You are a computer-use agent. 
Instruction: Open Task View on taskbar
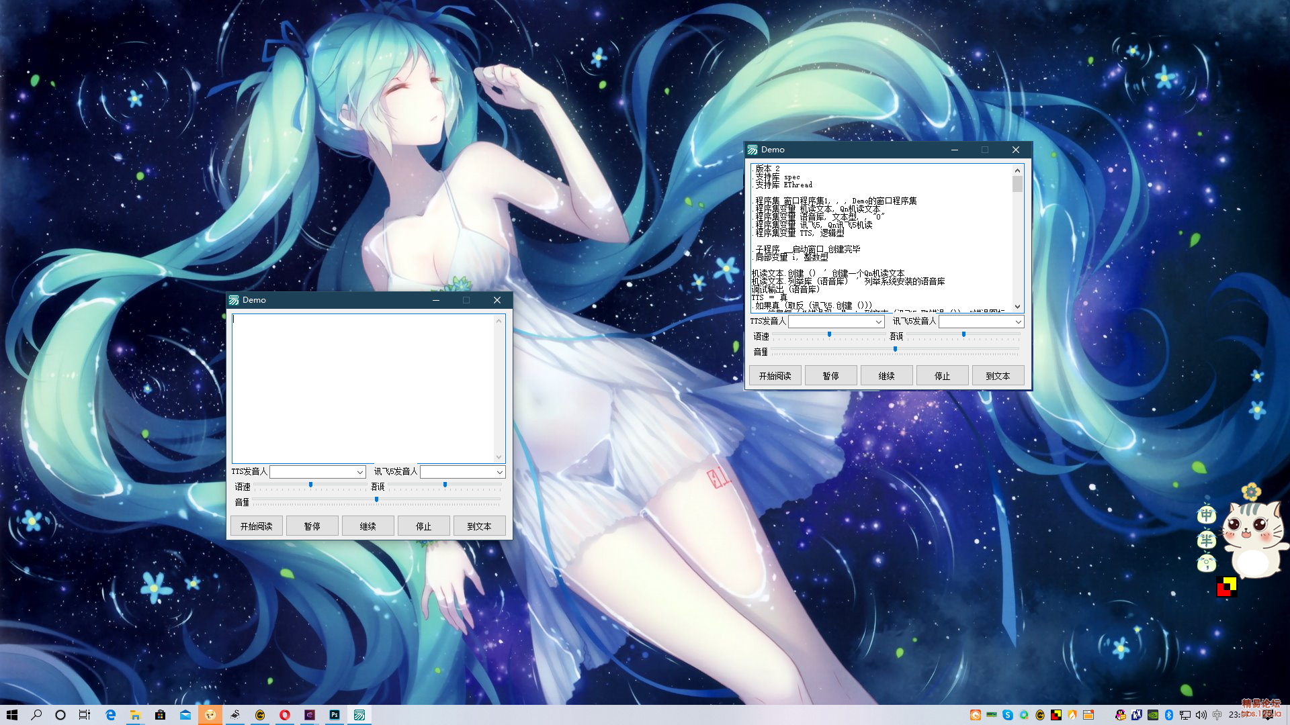[x=85, y=715]
